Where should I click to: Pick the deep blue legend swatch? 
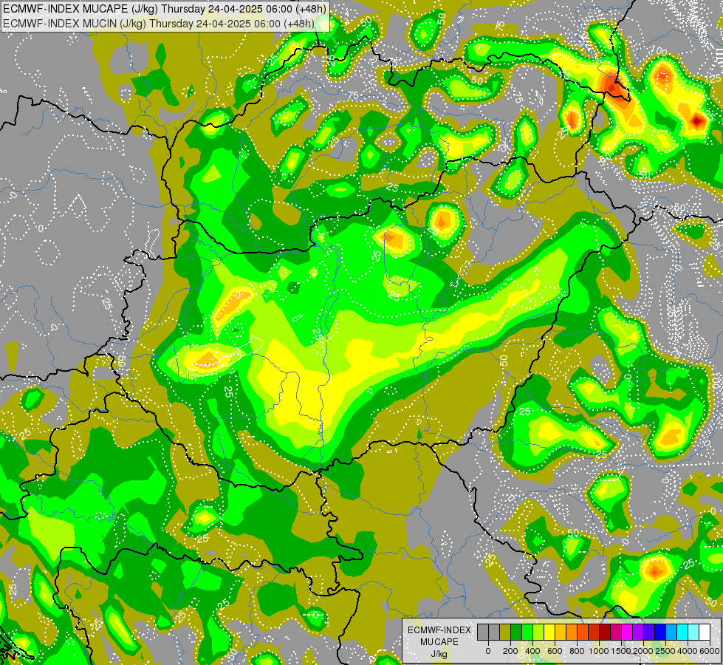tap(661, 632)
